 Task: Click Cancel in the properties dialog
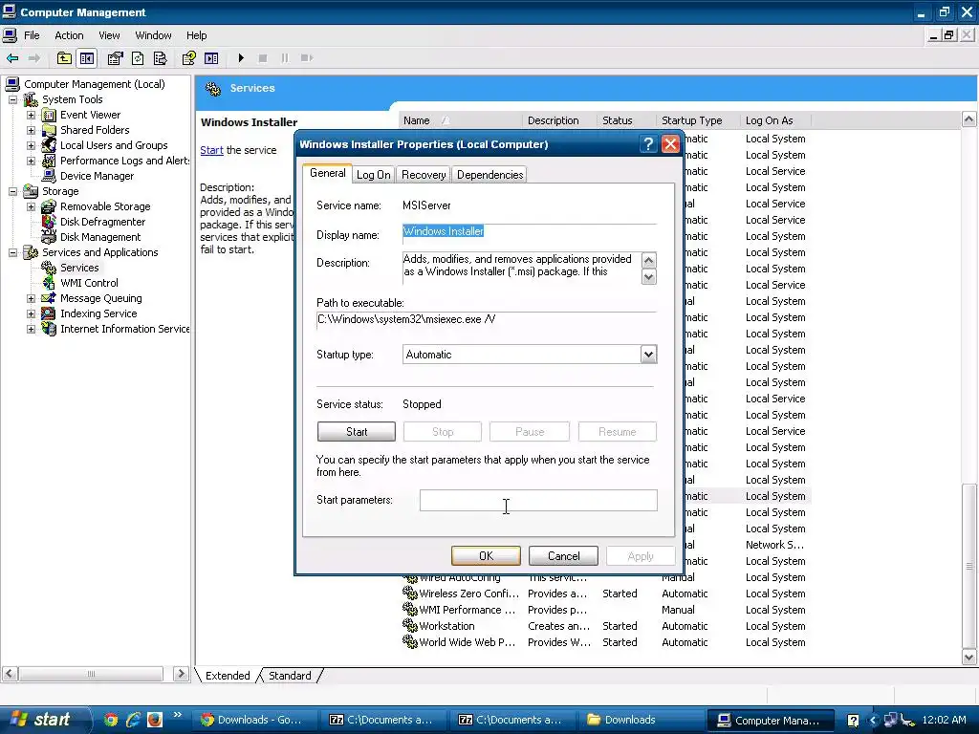pyautogui.click(x=564, y=555)
